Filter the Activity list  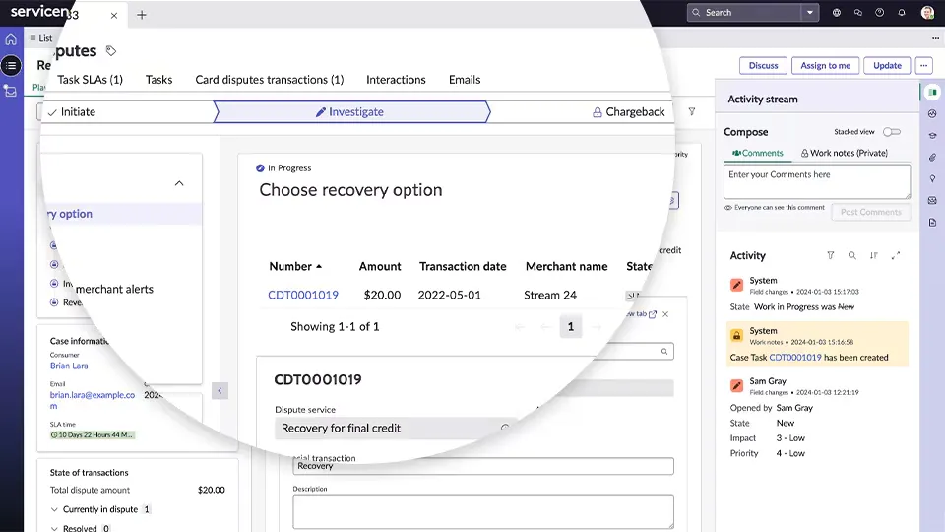coord(831,255)
